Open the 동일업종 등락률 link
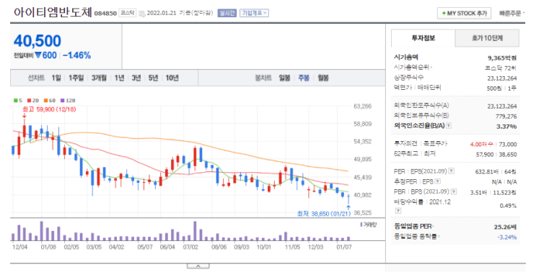536x272 pixels. click(417, 236)
